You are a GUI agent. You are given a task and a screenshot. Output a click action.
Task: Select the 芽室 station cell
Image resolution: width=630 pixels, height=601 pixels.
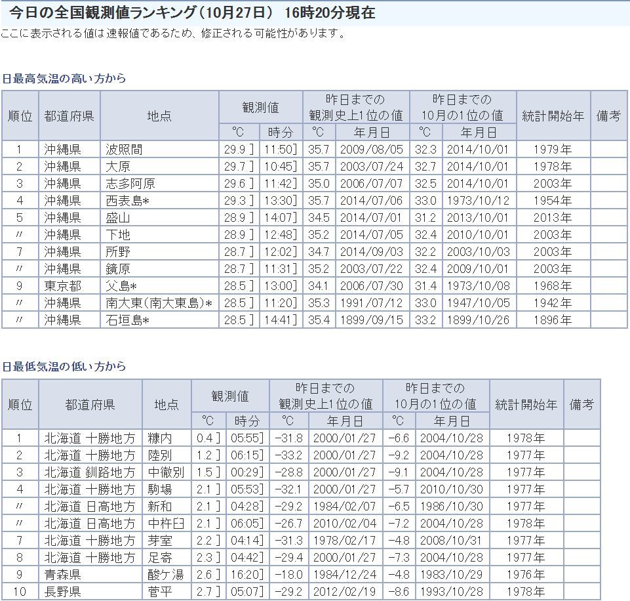click(167, 541)
